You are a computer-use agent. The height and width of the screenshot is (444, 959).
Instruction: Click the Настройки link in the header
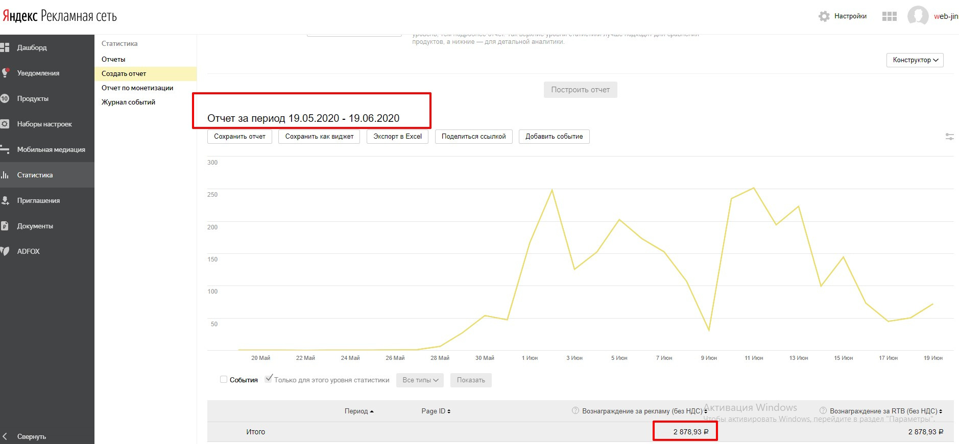click(x=850, y=16)
